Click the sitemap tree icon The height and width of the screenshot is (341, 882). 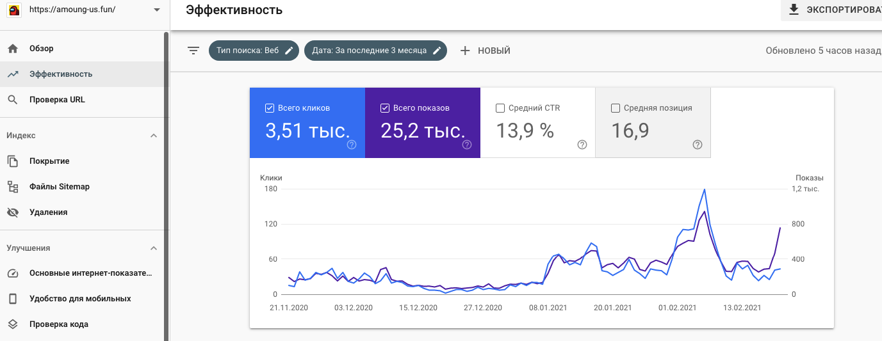[x=12, y=187]
